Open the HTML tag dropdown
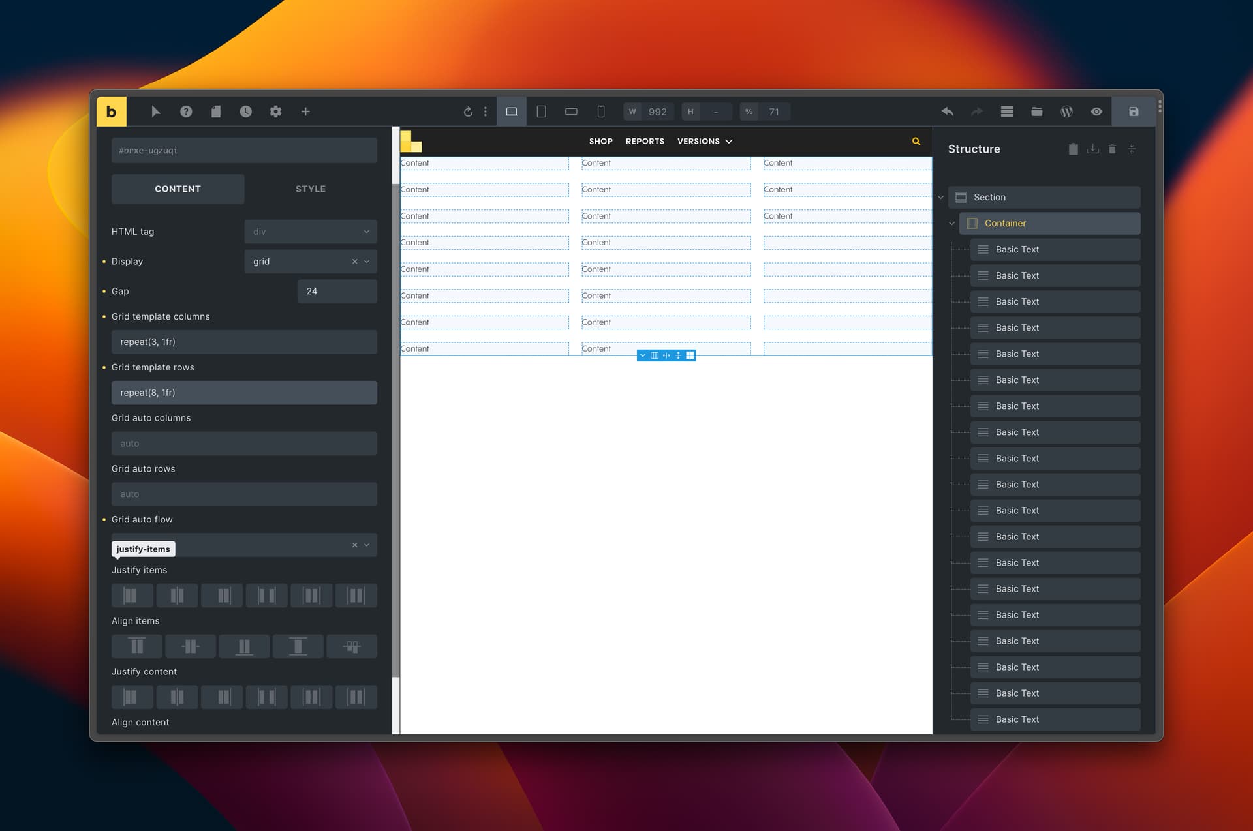Image resolution: width=1253 pixels, height=831 pixels. [310, 232]
